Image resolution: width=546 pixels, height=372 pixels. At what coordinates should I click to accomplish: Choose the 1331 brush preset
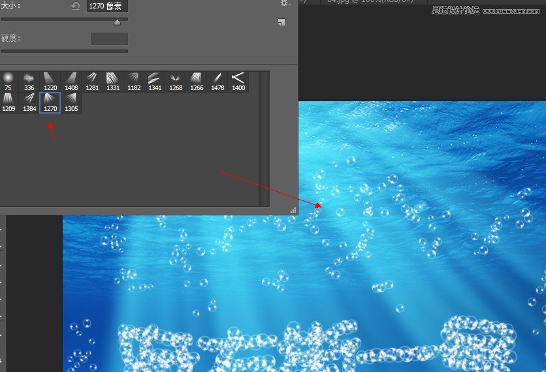(113, 81)
